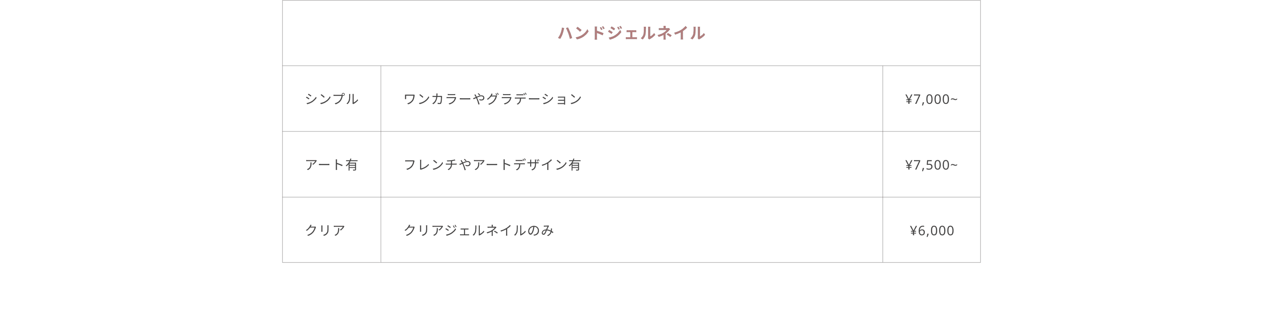Select the アートデザイン有 text
The image size is (1263, 322).
coord(527,165)
